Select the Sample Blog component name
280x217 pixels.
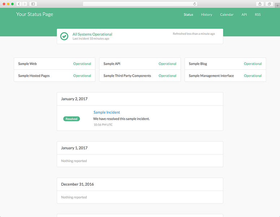pyautogui.click(x=198, y=64)
